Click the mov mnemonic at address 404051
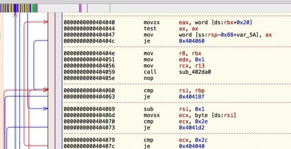This screenshot has width=291, height=149. point(149,60)
